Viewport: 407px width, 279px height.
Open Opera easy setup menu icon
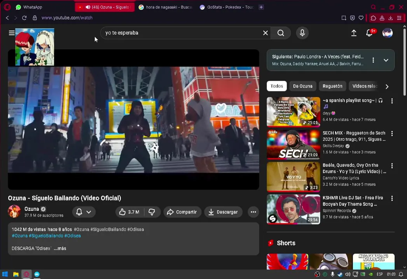(x=399, y=18)
